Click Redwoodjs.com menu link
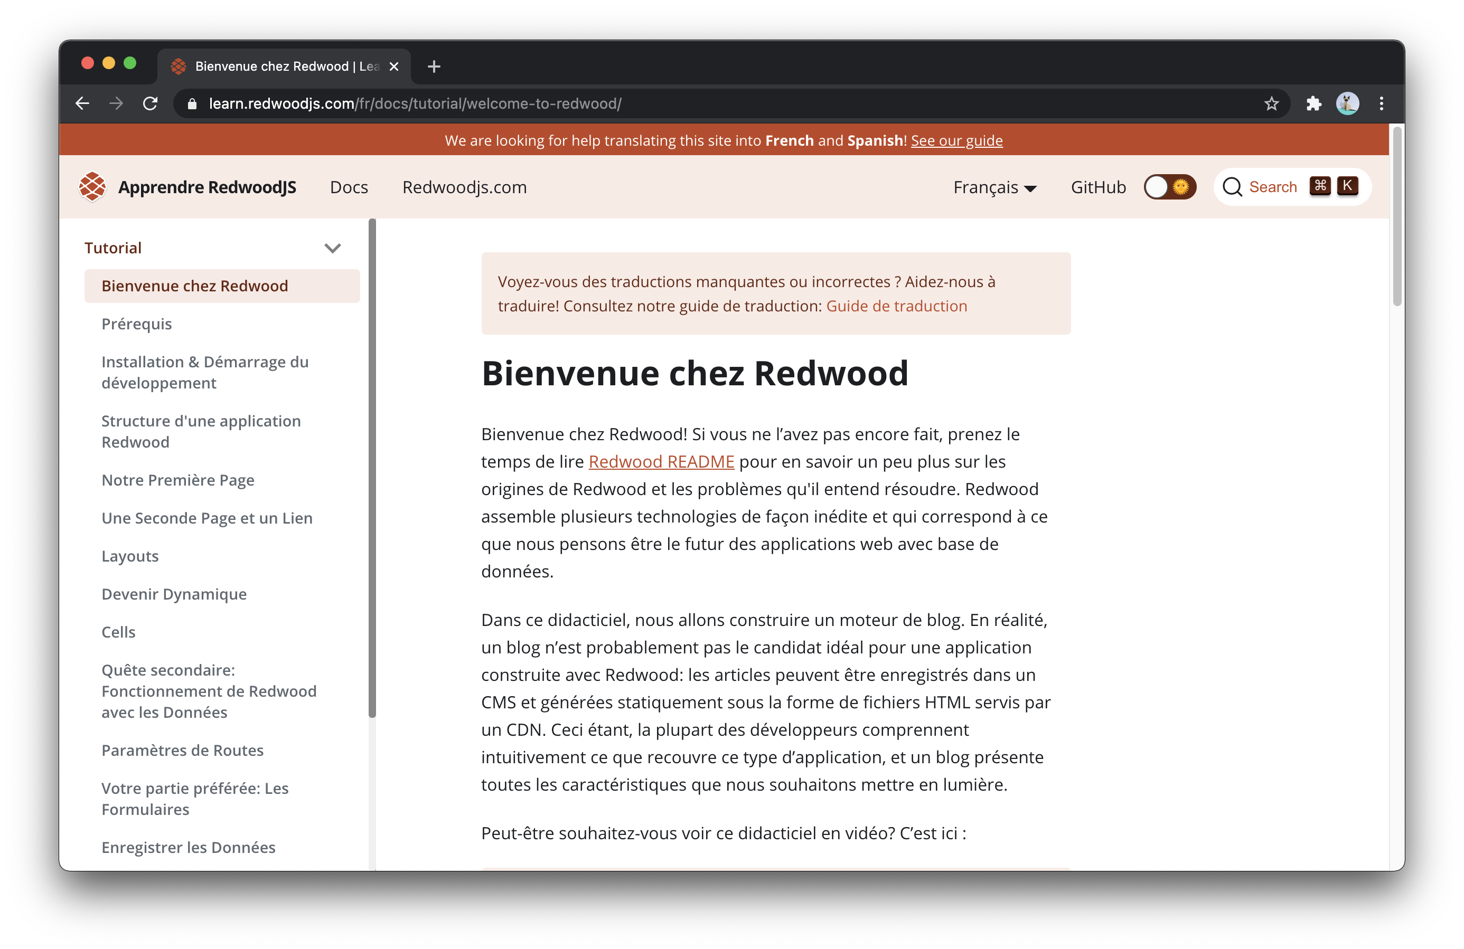Screen dimensions: 1464x949 pyautogui.click(x=464, y=187)
